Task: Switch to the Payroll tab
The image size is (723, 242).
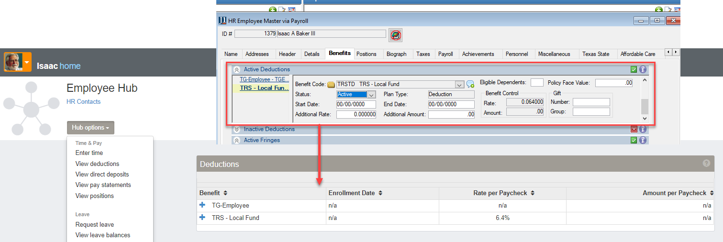Action: (445, 54)
